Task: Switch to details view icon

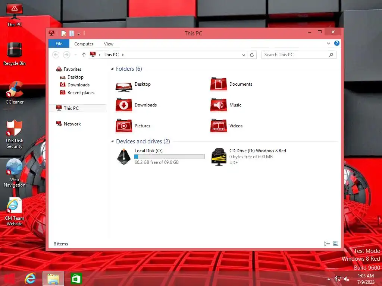Action: click(x=327, y=244)
